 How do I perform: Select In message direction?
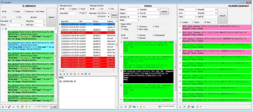pyautogui.click(x=100, y=9)
